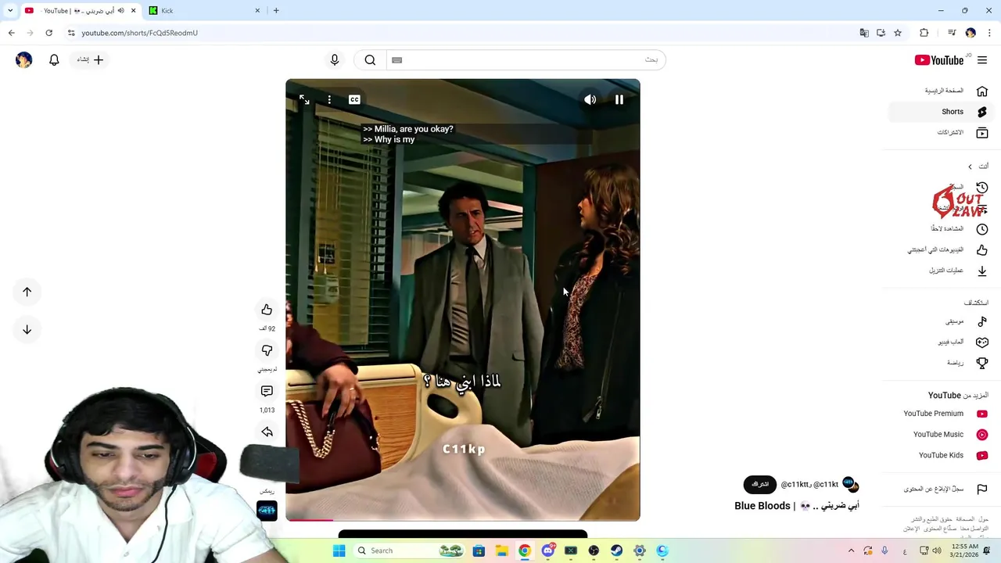The width and height of the screenshot is (1001, 563).
Task: Install app icon in address bar
Action: pyautogui.click(x=881, y=33)
